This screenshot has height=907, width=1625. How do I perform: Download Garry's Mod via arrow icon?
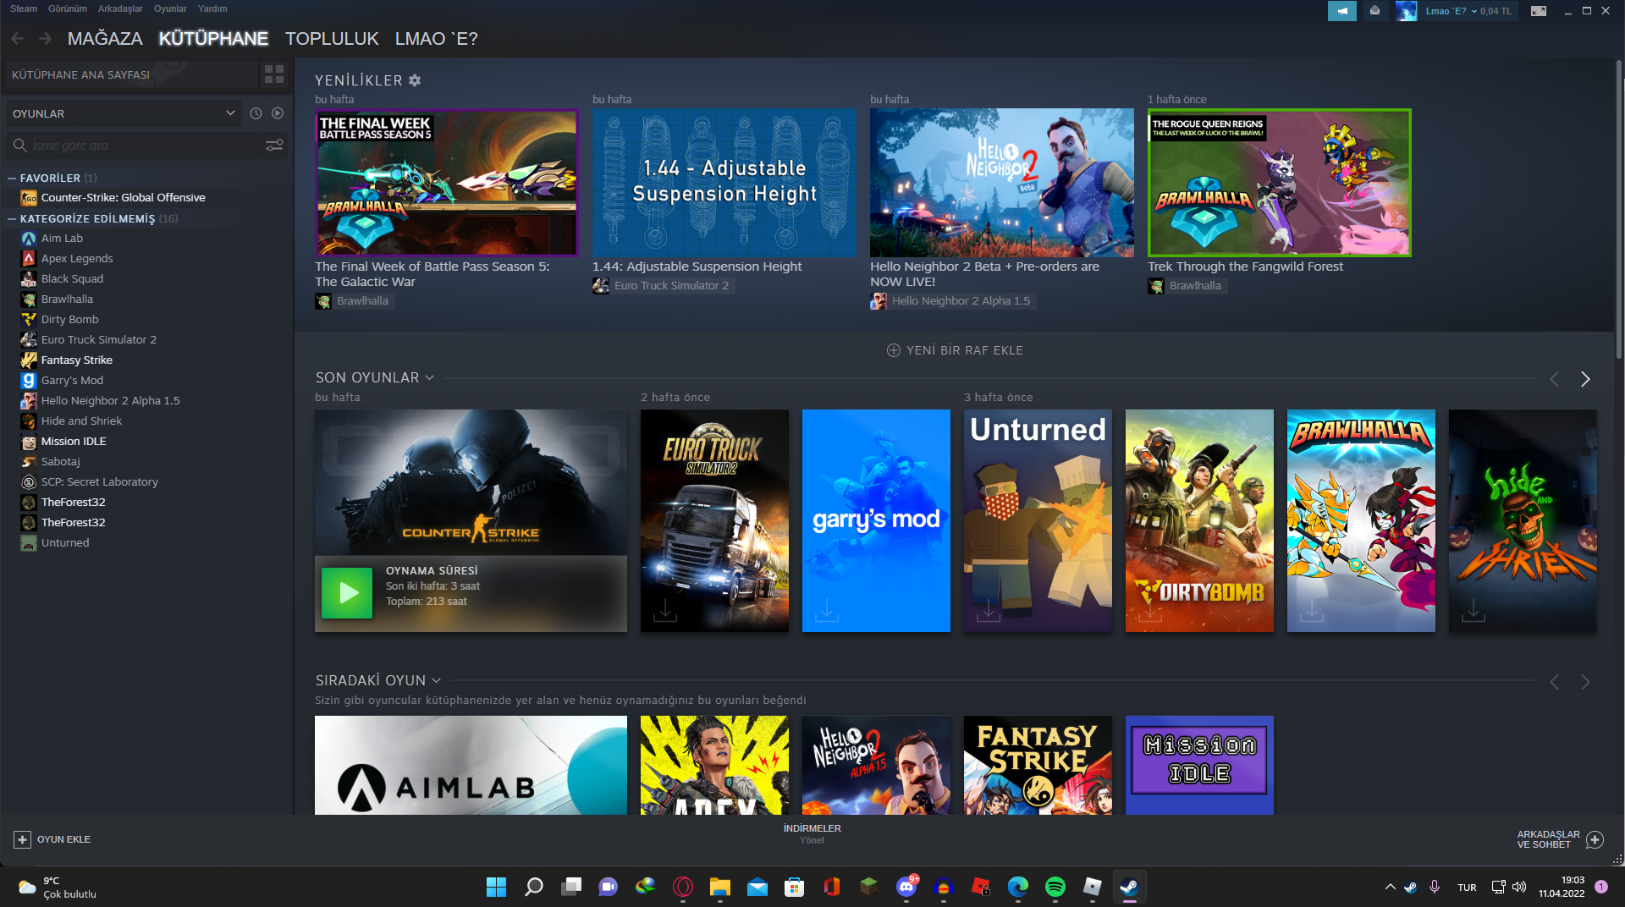(x=827, y=610)
